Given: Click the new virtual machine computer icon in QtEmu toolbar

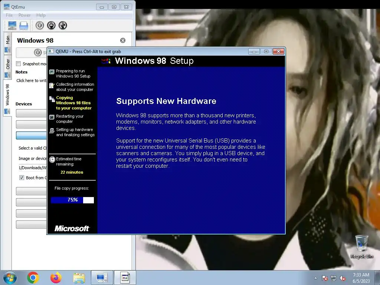Looking at the screenshot, I should click(x=12, y=26).
